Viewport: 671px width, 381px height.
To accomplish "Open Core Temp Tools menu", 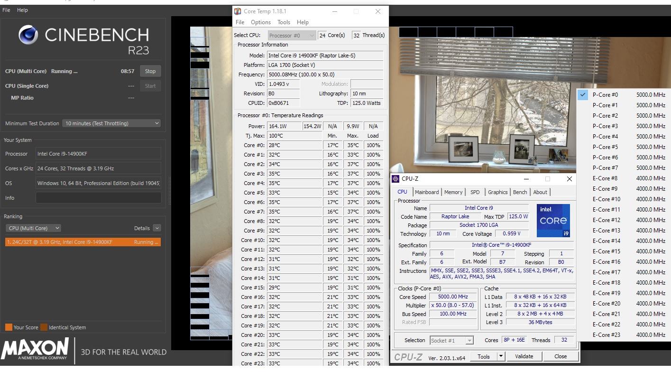I will [284, 22].
